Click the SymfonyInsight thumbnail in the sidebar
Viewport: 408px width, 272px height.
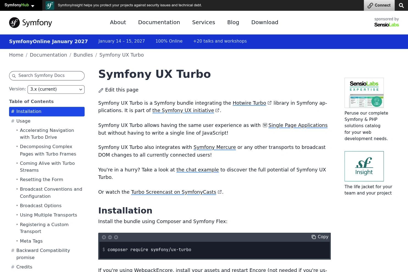click(x=364, y=166)
